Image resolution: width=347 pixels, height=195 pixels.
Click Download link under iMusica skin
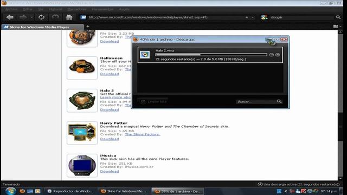point(110,171)
